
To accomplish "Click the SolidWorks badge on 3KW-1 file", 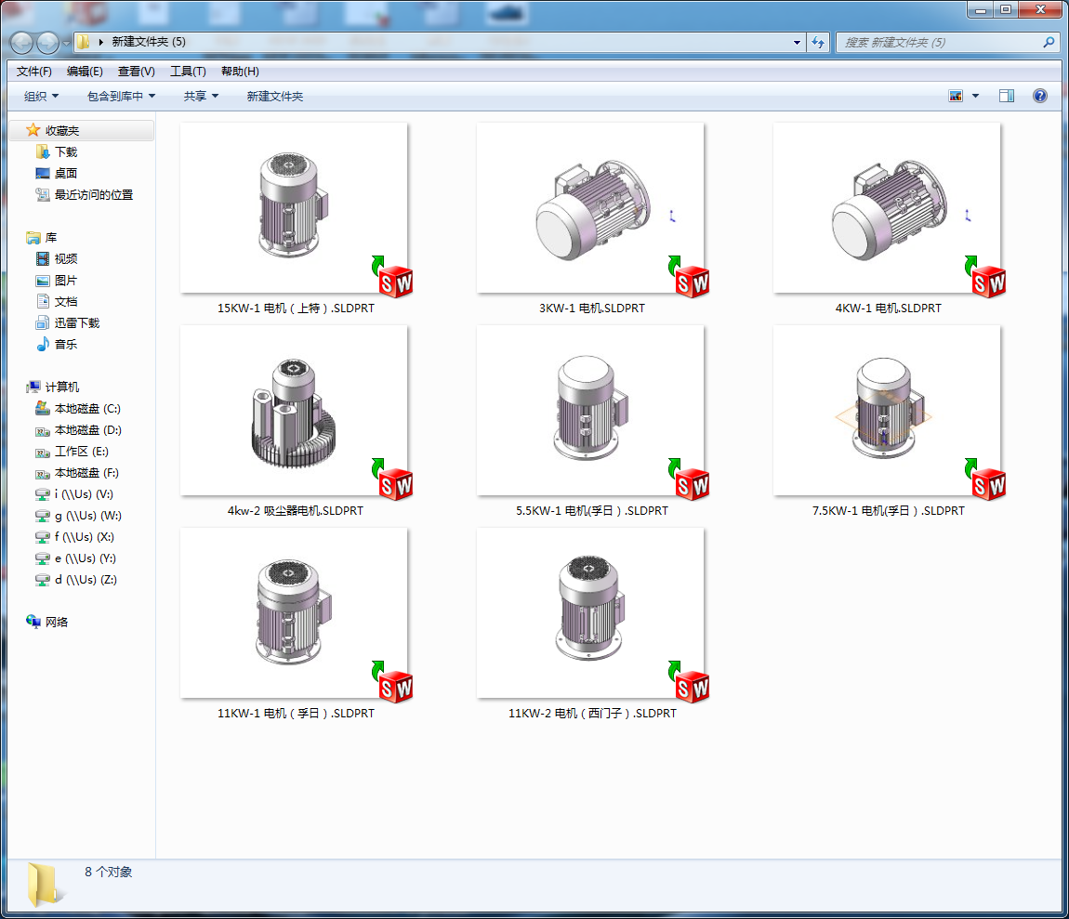I will point(692,282).
